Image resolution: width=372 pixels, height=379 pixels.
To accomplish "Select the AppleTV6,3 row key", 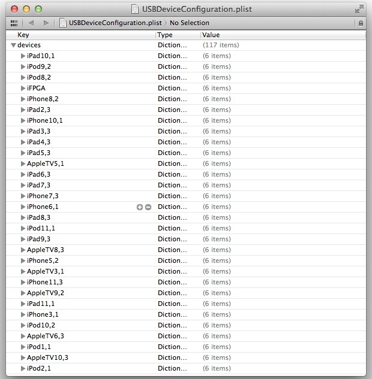I will [x=46, y=336].
